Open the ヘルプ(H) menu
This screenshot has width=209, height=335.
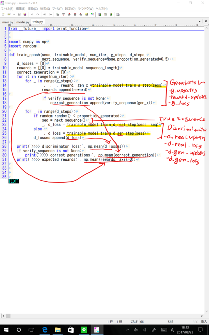(102, 9)
